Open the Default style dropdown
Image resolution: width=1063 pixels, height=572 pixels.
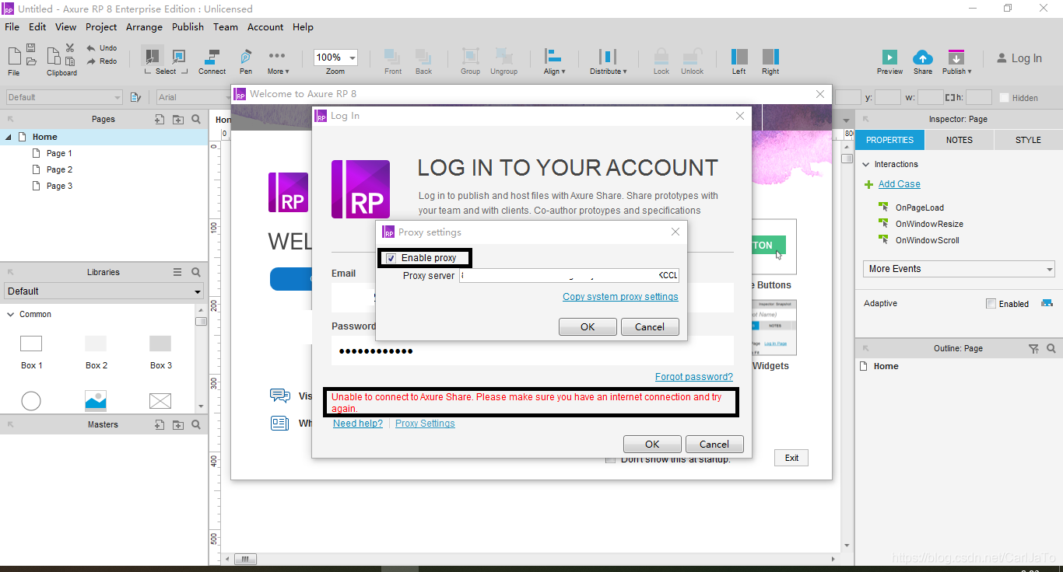click(x=65, y=97)
